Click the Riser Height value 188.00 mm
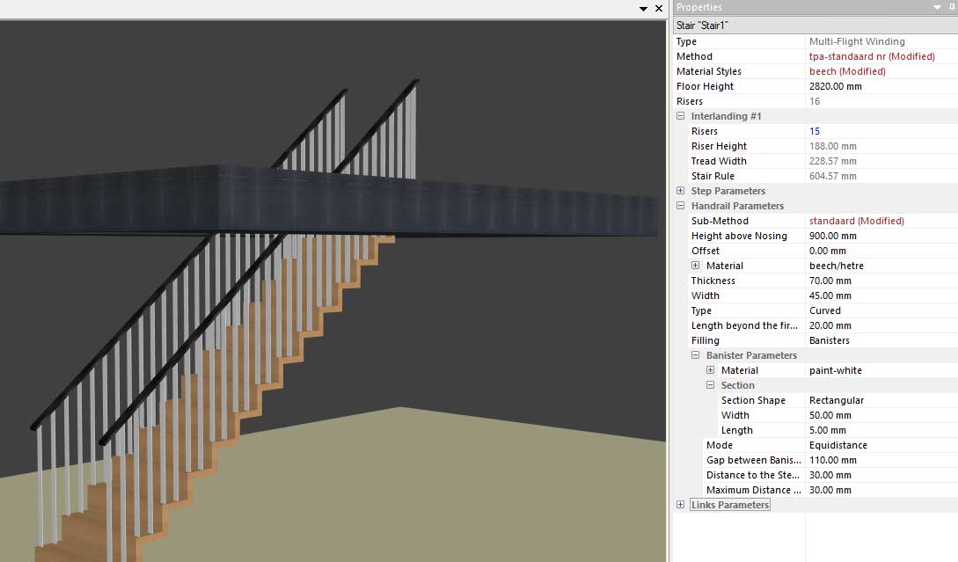Image resolution: width=958 pixels, height=562 pixels. pyautogui.click(x=833, y=146)
